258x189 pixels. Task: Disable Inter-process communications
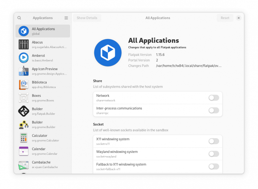213,110
